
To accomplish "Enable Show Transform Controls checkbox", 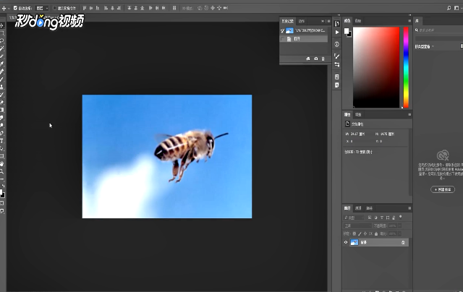I will point(55,8).
